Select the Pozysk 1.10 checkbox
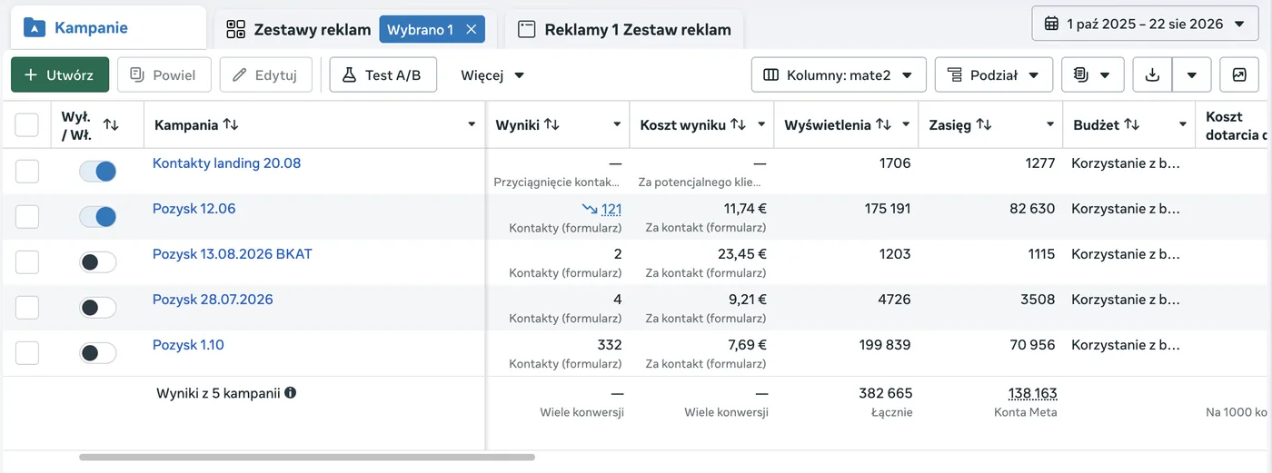The width and height of the screenshot is (1272, 473). point(27,352)
